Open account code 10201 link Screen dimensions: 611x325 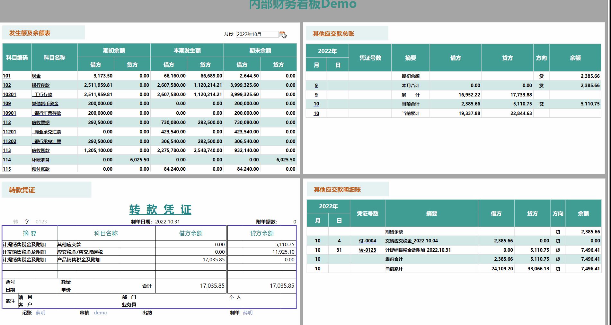[x=9, y=95]
